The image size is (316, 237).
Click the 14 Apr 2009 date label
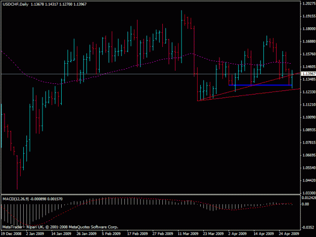263,234
